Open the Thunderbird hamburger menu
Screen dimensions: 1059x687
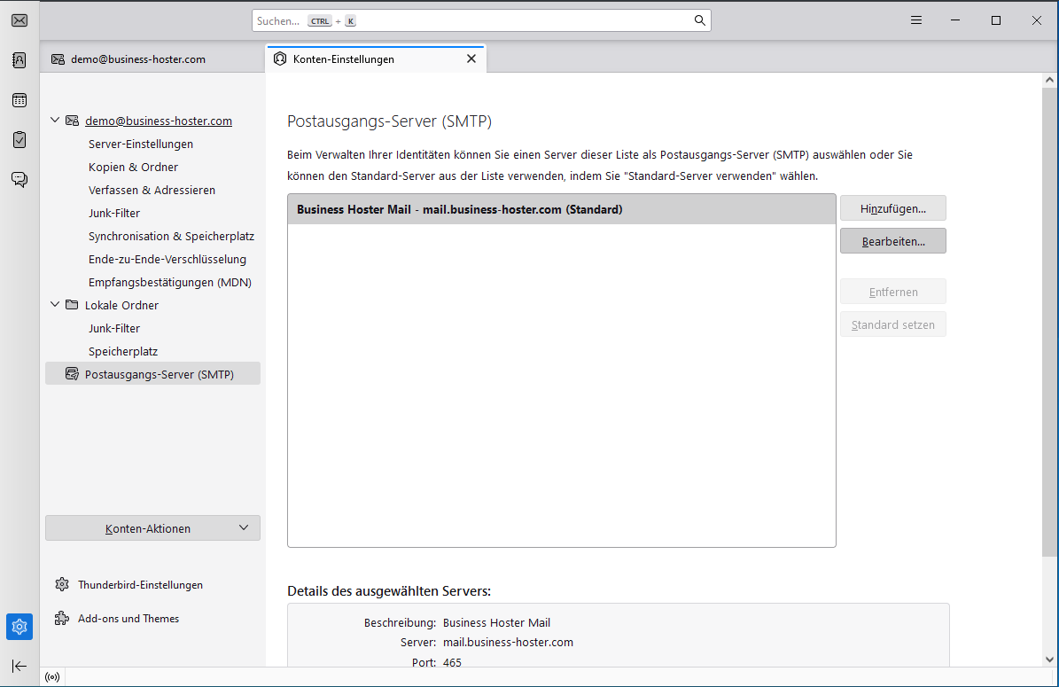click(915, 20)
